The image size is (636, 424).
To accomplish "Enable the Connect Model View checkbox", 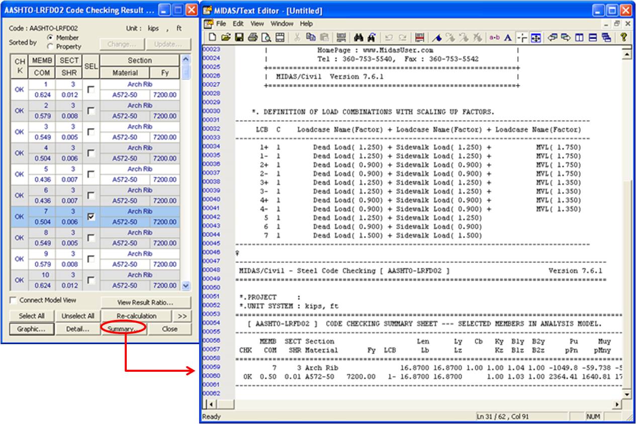I will [13, 300].
